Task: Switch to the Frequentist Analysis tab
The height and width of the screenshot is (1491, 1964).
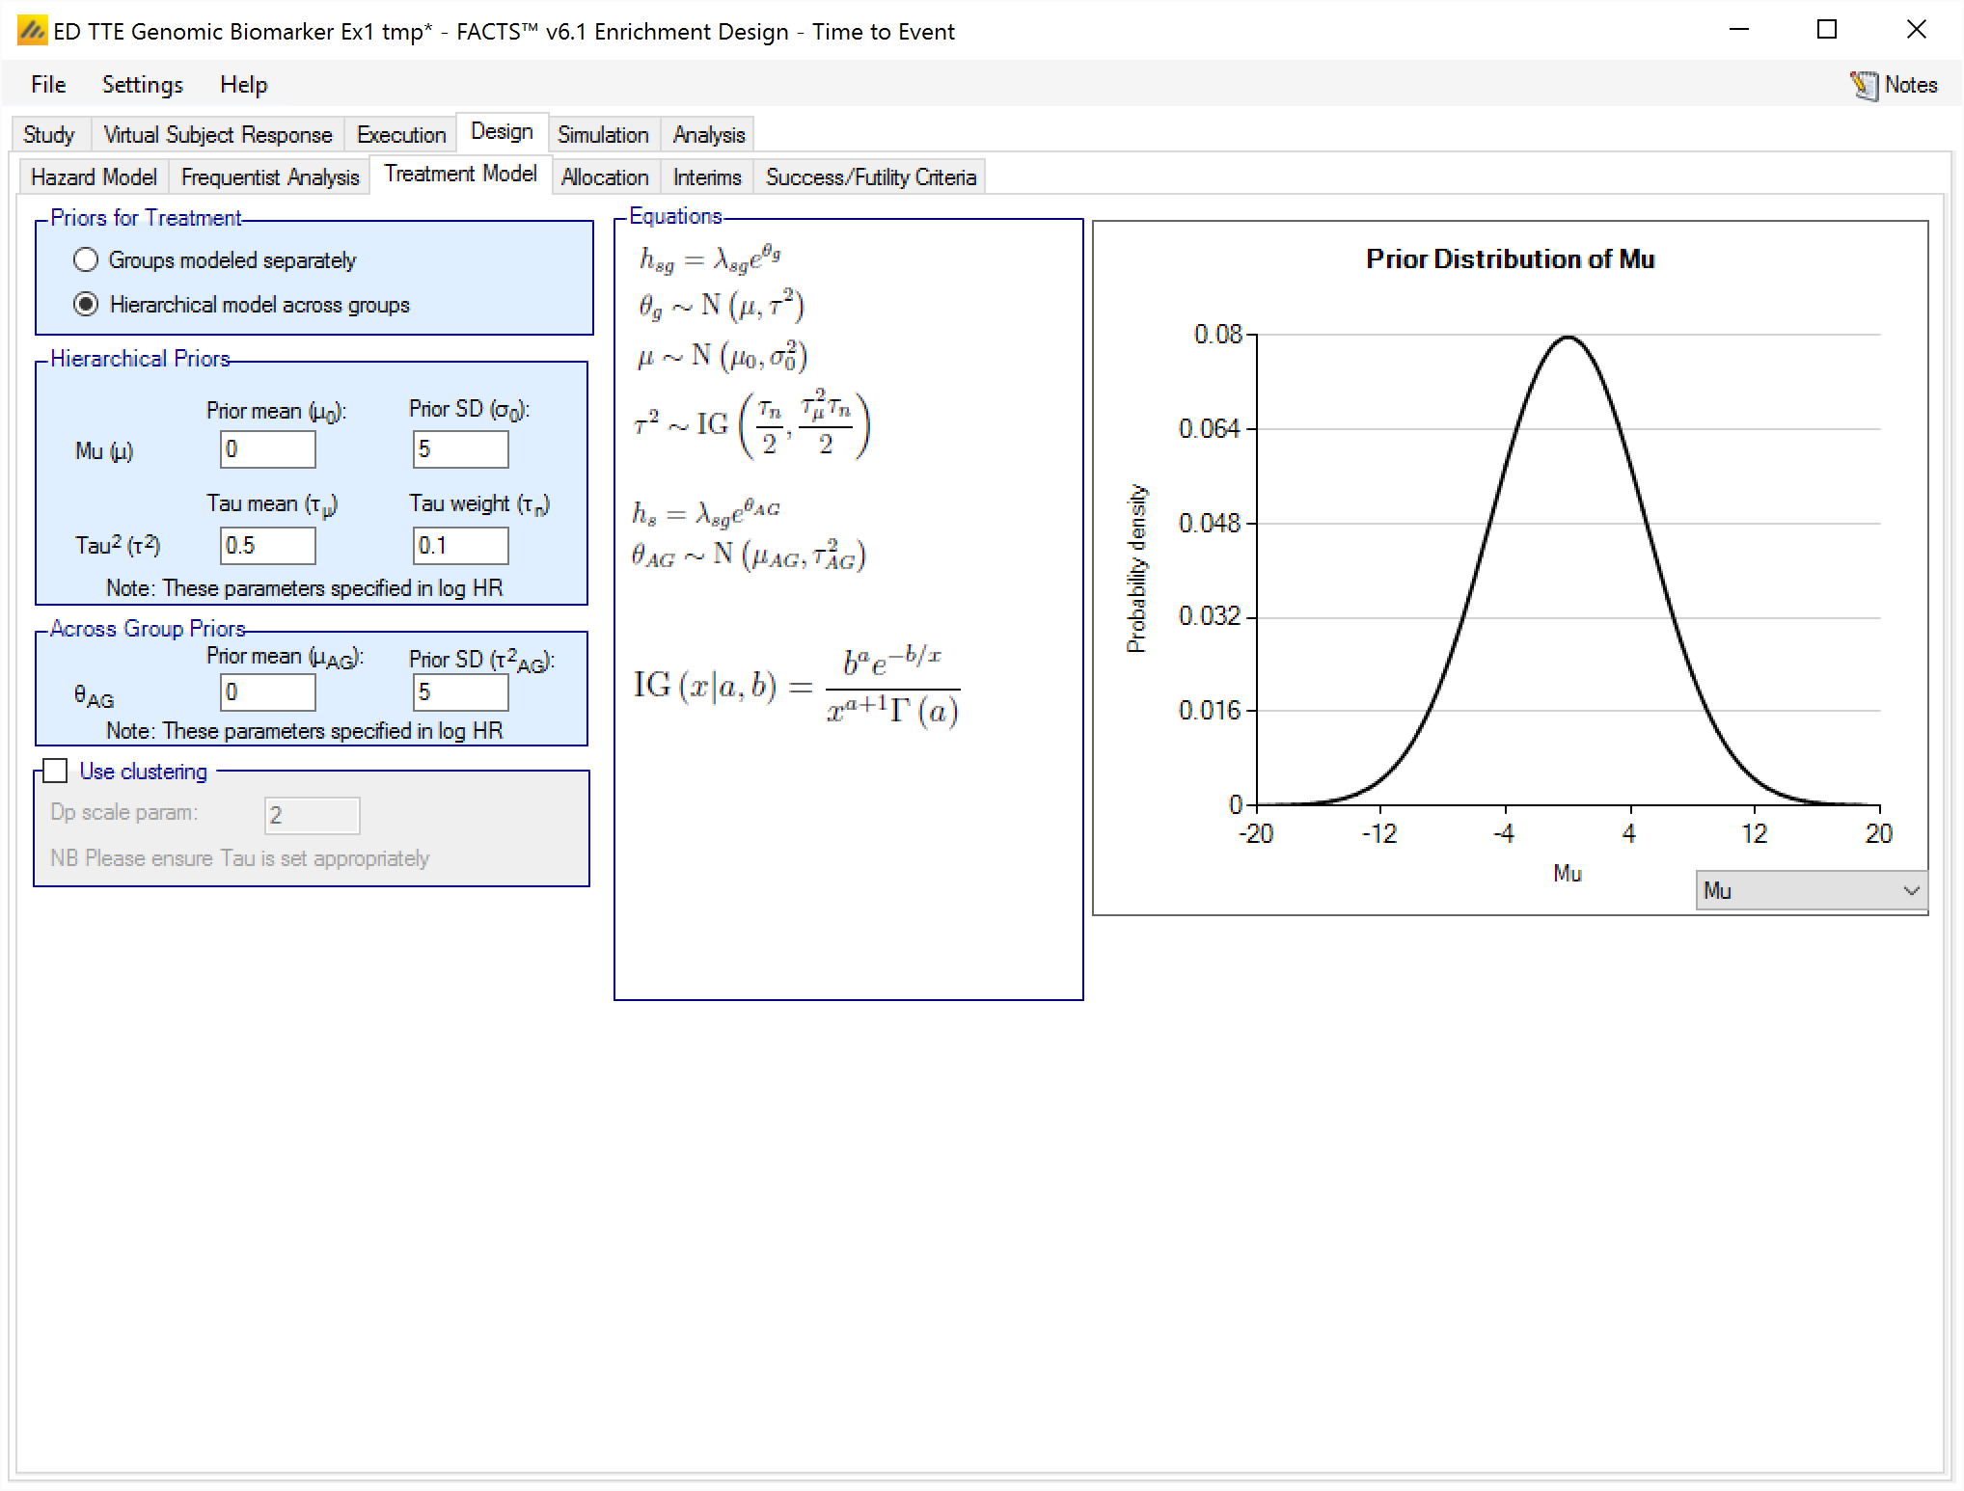Action: [269, 177]
